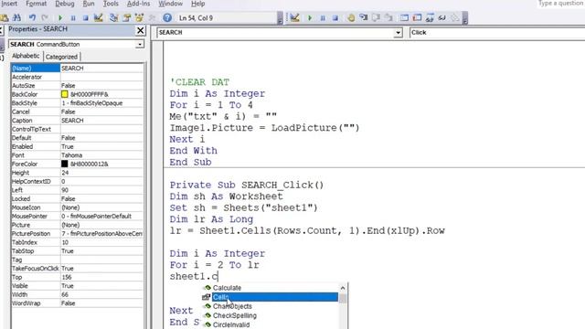This screenshot has width=585, height=329.
Task: Click the Undo arrow icon
Action: click(33, 17)
